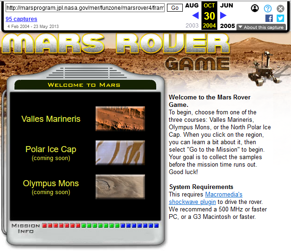This screenshot has height=252, width=291.
Task: Click the archived URL input field
Action: (85, 8)
